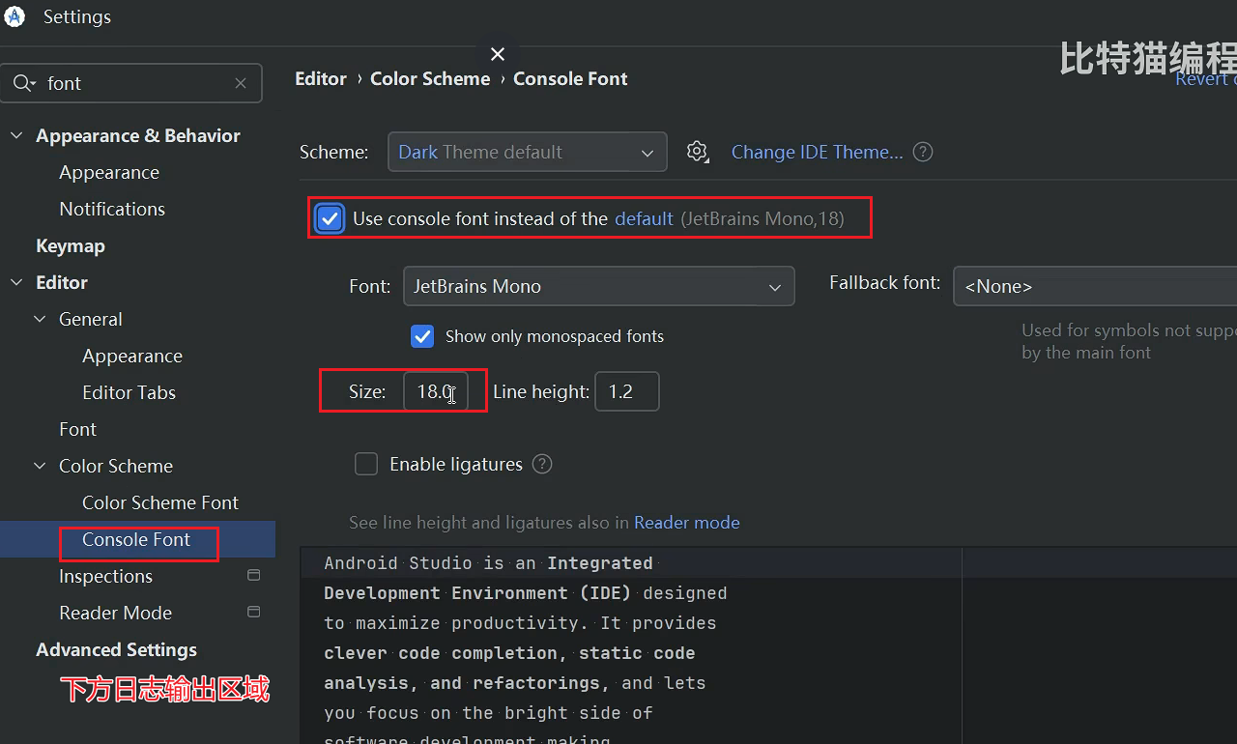Viewport: 1237px width, 744px height.
Task: Click the search magnifier icon
Action: pos(23,83)
